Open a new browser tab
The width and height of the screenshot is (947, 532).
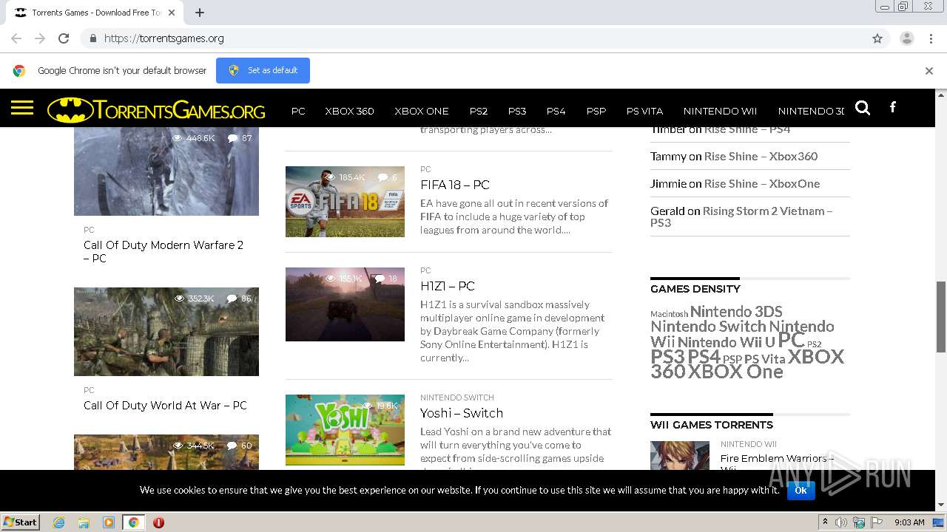(200, 13)
